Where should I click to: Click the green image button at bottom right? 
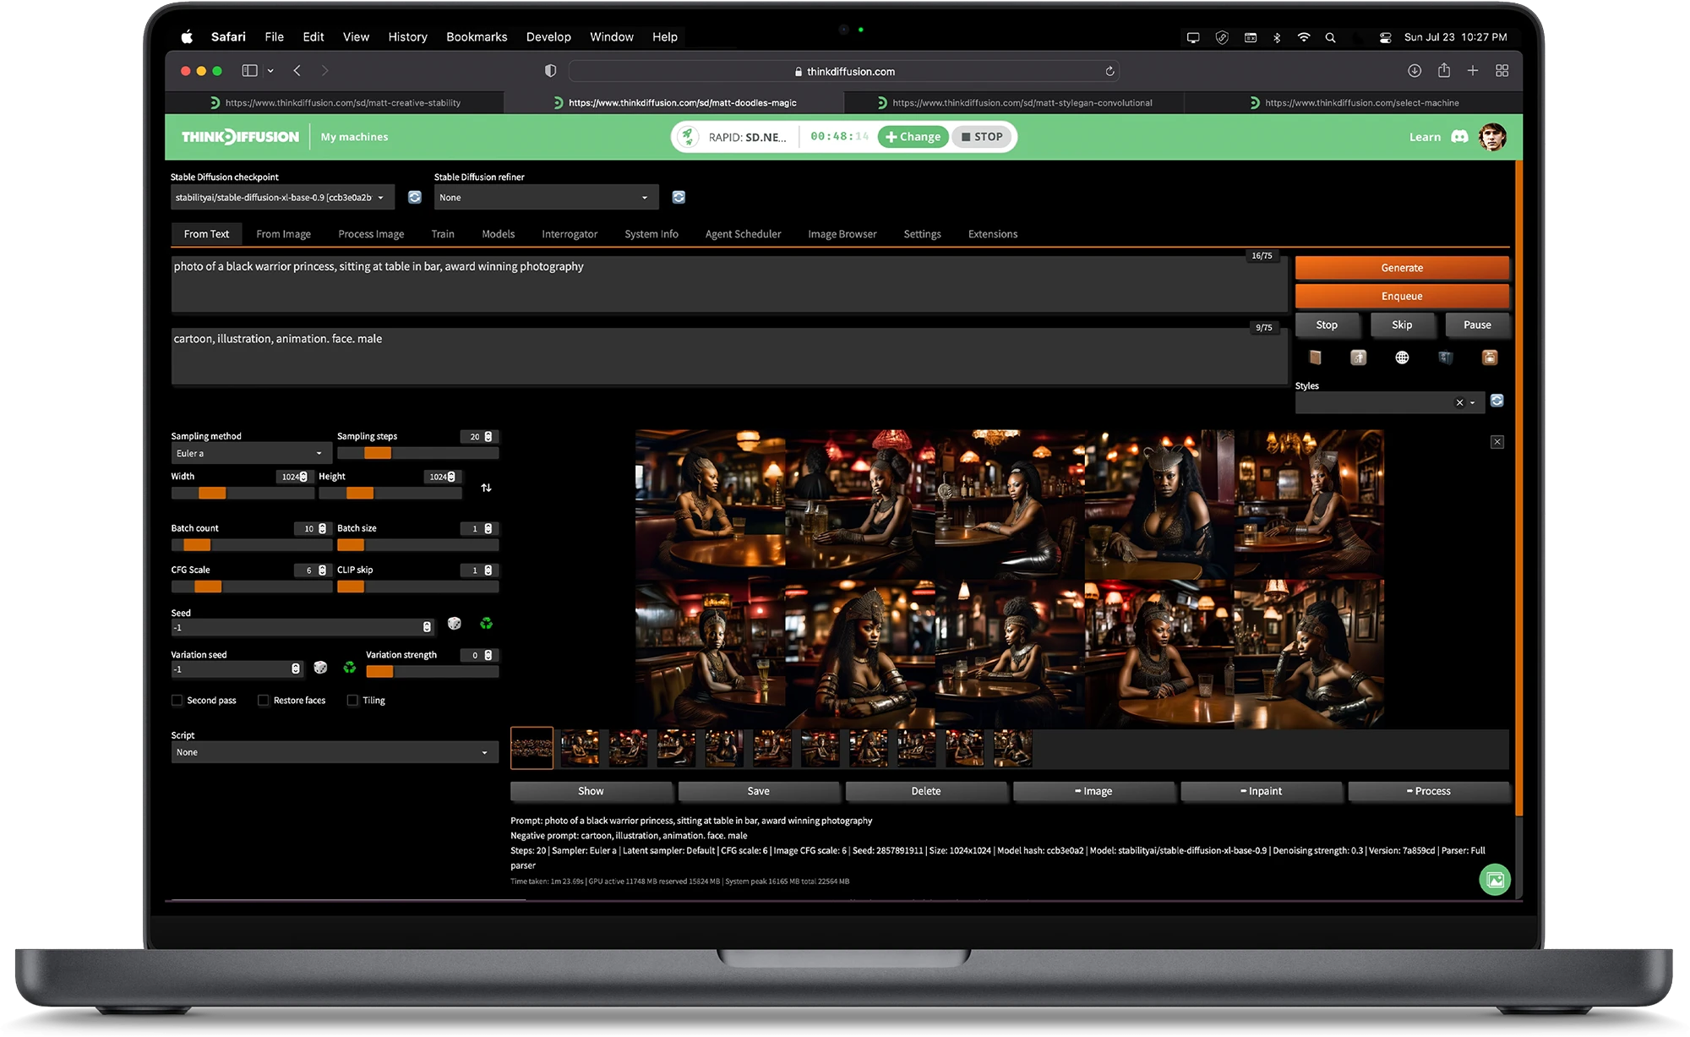(1494, 880)
